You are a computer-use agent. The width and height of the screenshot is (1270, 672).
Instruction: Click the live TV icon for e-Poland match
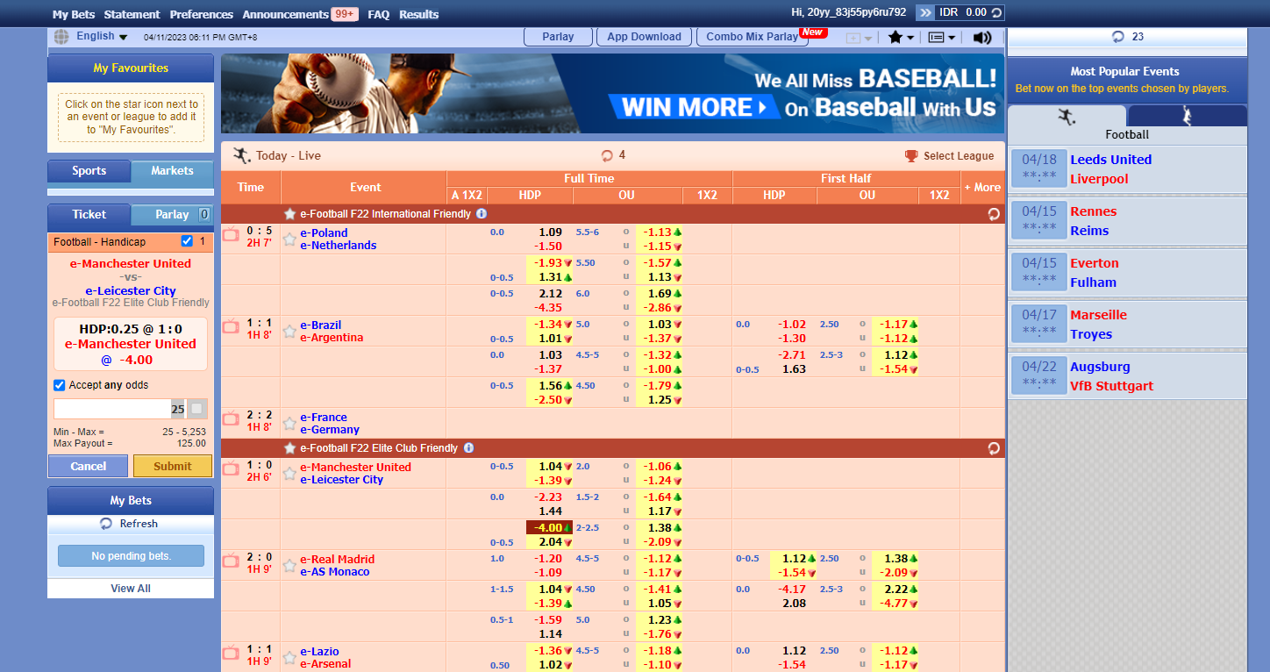coord(231,234)
